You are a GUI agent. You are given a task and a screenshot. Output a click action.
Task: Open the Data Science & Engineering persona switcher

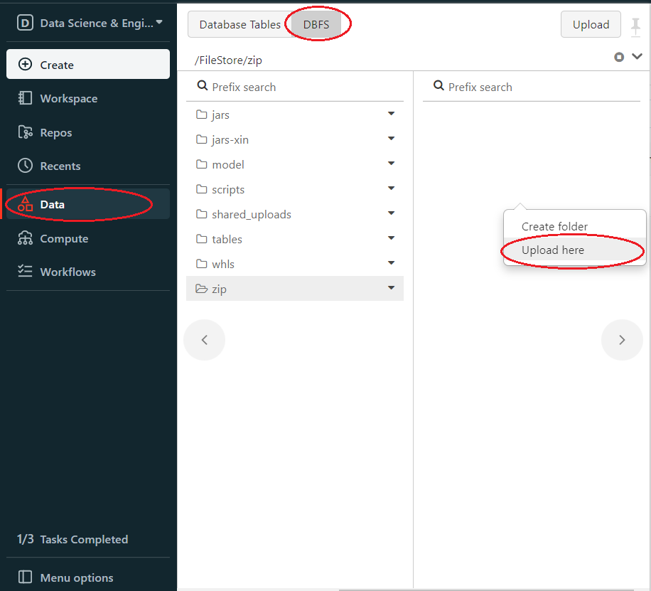90,23
